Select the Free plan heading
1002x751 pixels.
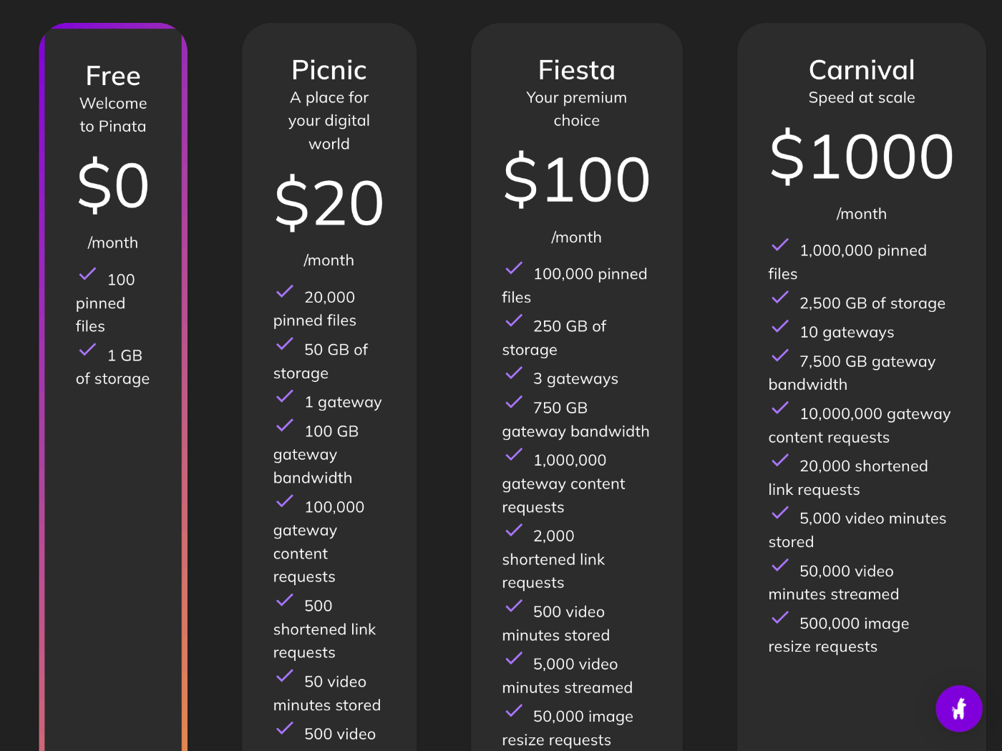[113, 76]
